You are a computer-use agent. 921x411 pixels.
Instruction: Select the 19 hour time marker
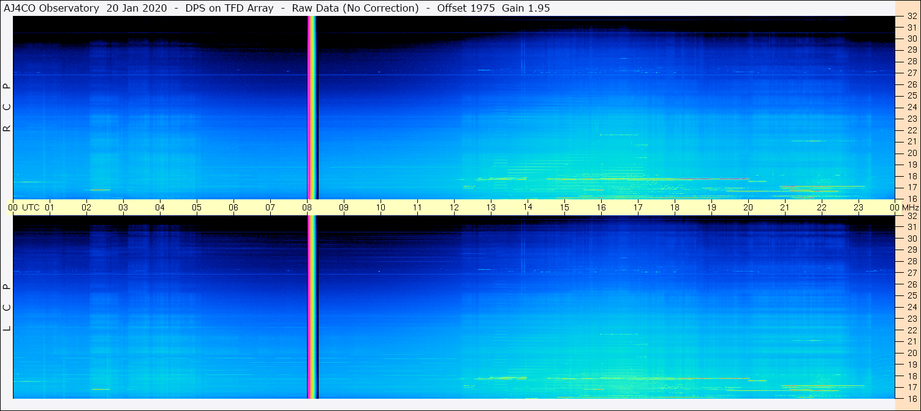point(711,207)
